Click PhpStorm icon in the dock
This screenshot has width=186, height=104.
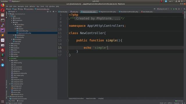click(x=3, y=30)
